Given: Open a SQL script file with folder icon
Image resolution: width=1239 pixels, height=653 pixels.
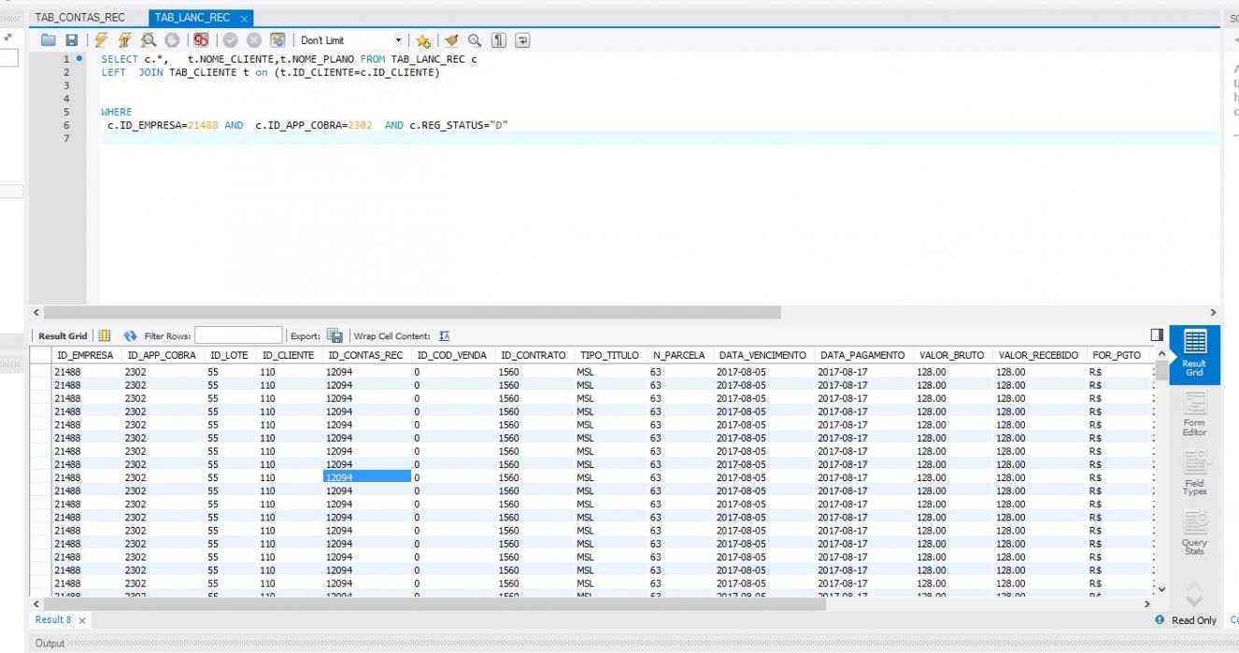Looking at the screenshot, I should click(48, 40).
